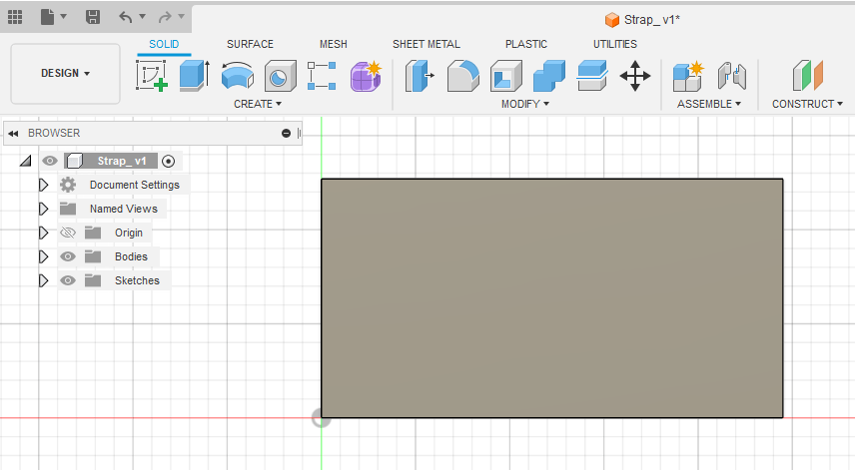Open the DESIGN workspace dropdown
This screenshot has width=855, height=470.
pos(65,73)
